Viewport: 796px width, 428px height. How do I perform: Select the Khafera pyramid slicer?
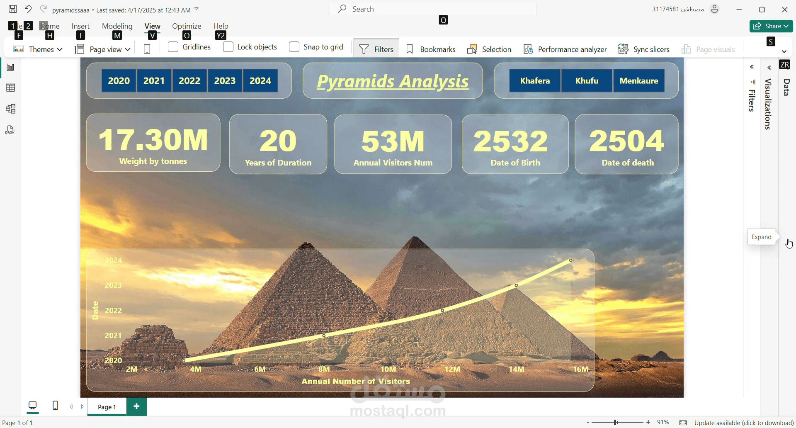535,81
